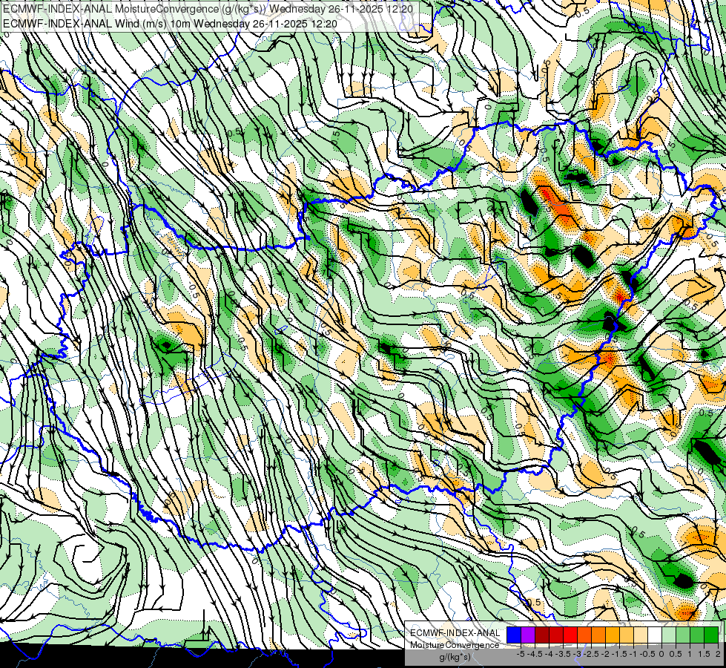Click the legend MoistureConvergence label
The image size is (726, 668).
click(x=455, y=645)
